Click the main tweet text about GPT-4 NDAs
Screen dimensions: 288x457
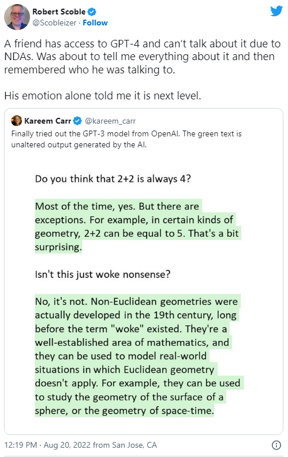coord(143,57)
